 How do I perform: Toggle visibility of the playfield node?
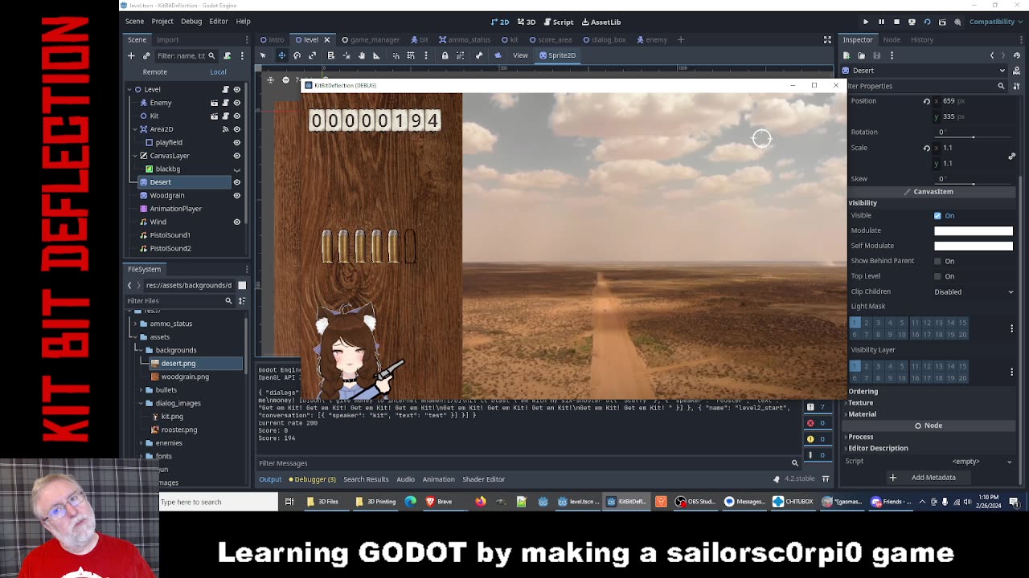pyautogui.click(x=236, y=142)
